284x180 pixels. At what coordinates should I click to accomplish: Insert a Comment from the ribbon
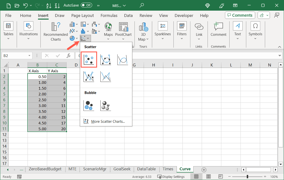pos(218,30)
